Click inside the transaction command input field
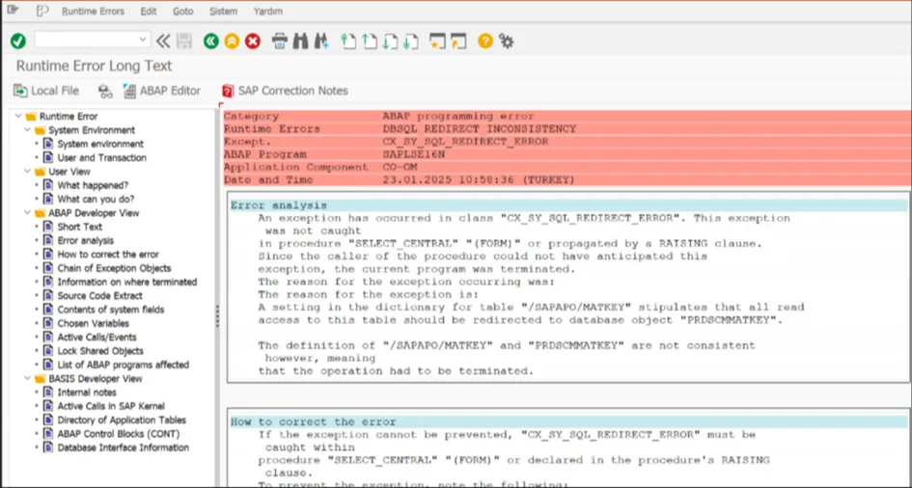Image resolution: width=912 pixels, height=488 pixels. coord(86,40)
